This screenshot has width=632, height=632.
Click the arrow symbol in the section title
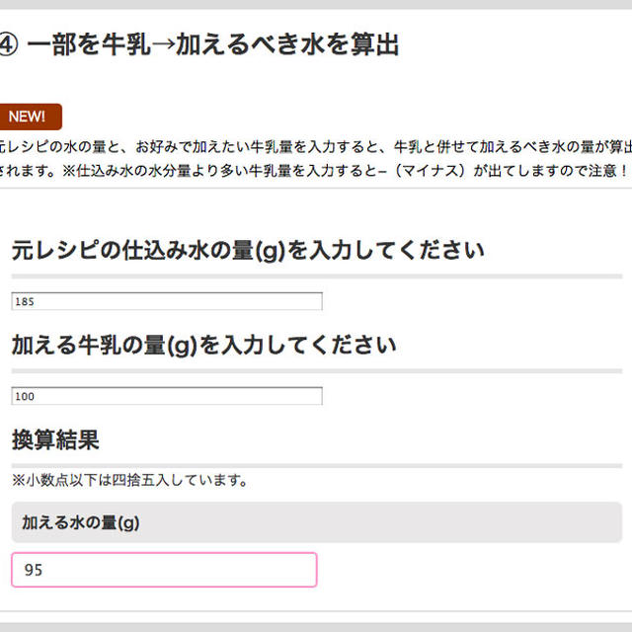tap(163, 44)
